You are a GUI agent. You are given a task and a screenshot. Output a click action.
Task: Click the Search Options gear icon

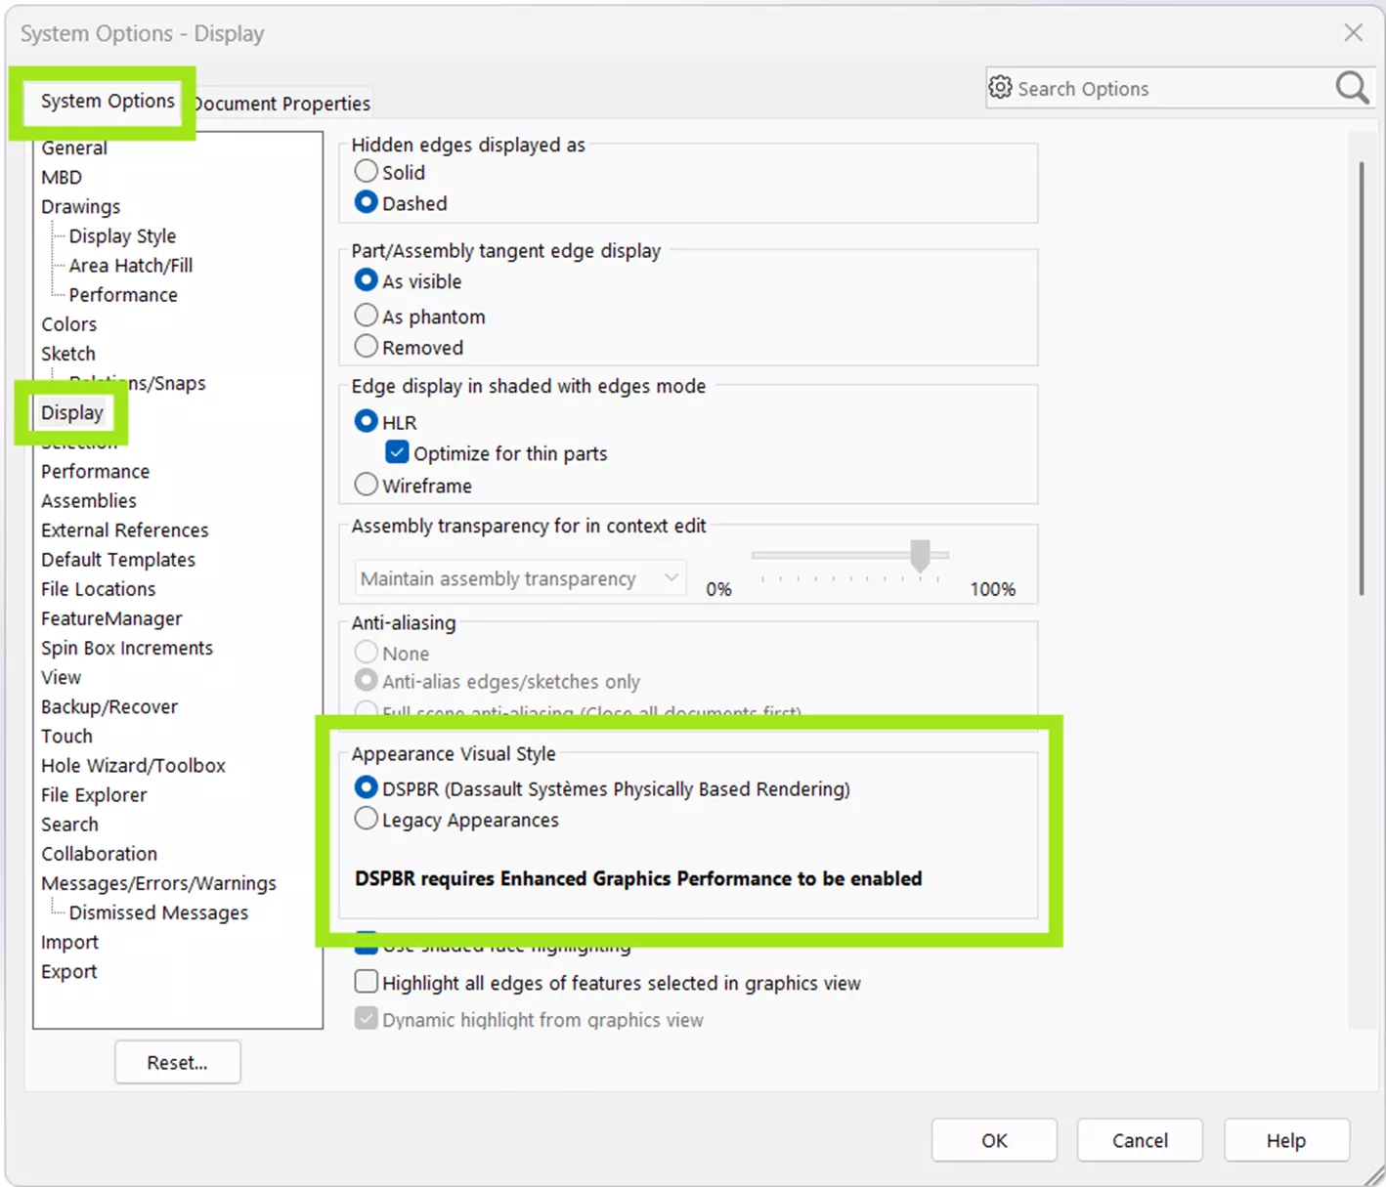click(1000, 87)
